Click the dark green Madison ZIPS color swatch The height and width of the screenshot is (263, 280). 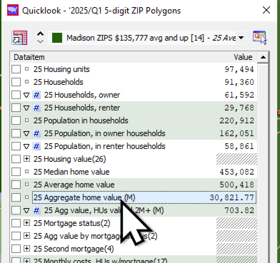[x=57, y=38]
